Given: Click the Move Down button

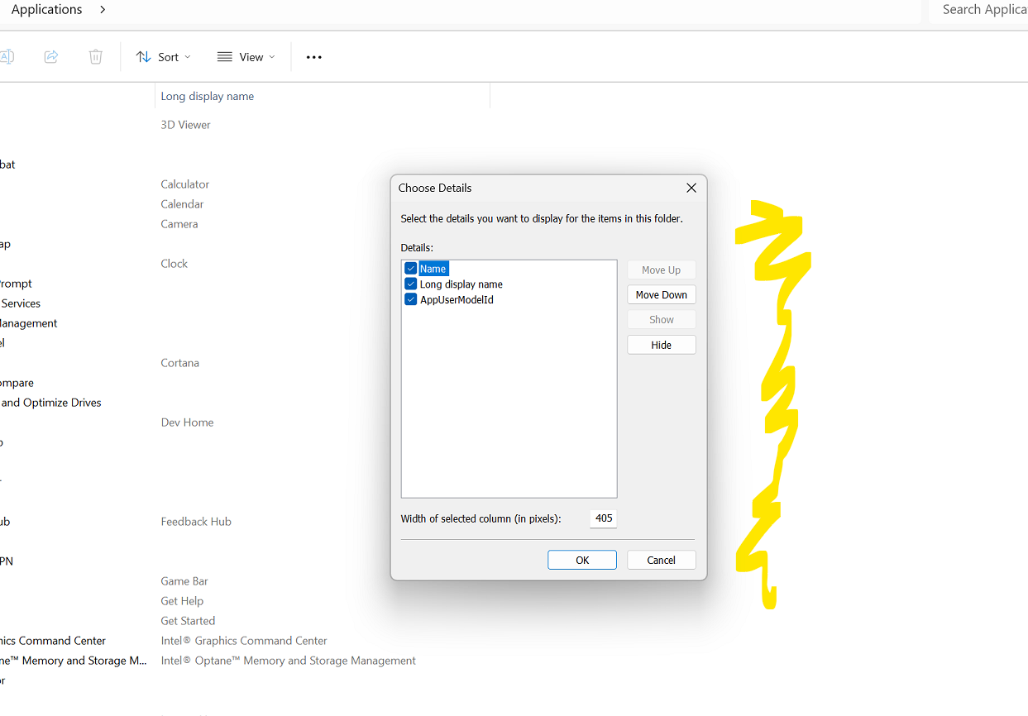Looking at the screenshot, I should tap(661, 294).
